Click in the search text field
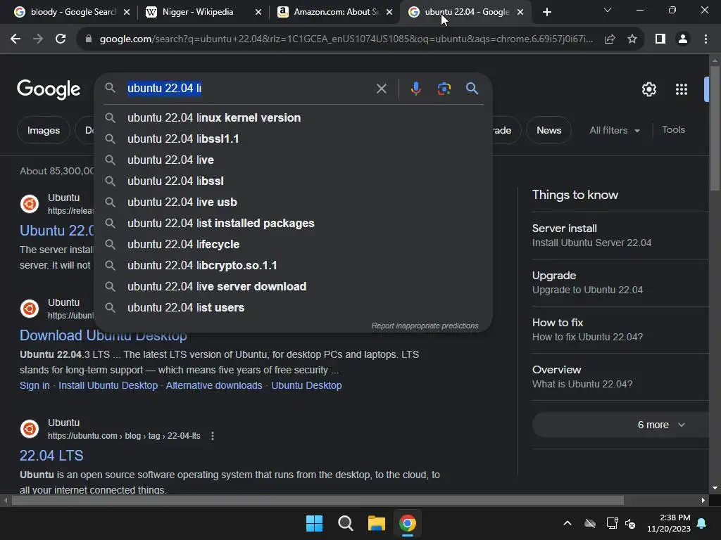This screenshot has width=721, height=540. click(x=249, y=88)
